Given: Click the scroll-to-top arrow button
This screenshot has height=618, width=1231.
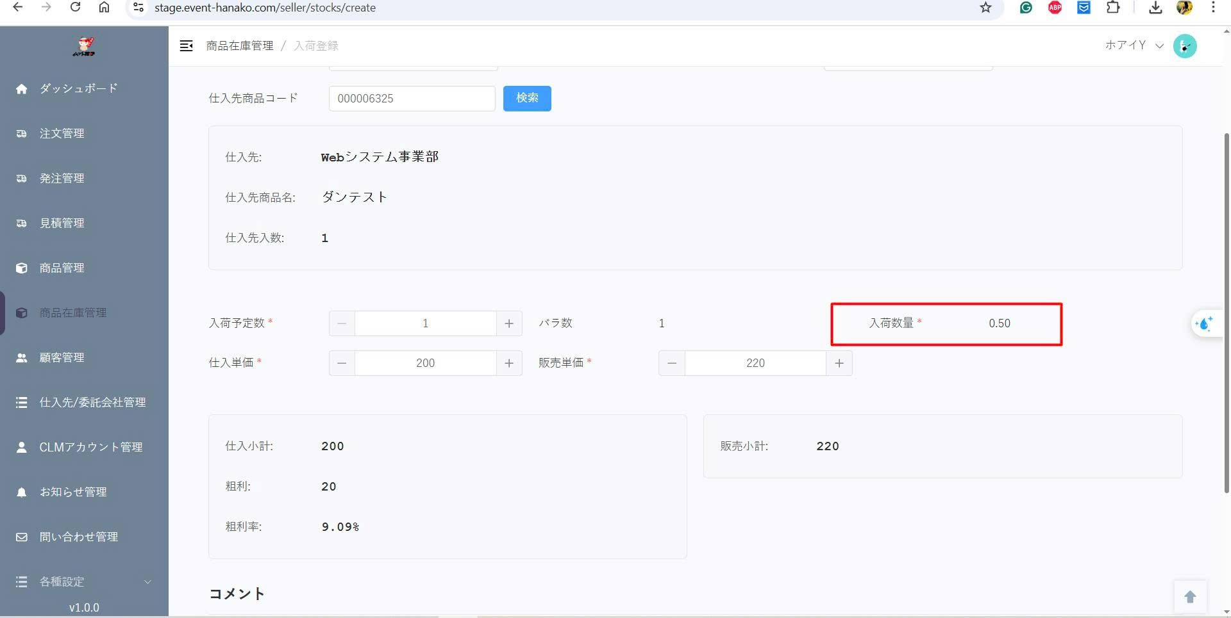Looking at the screenshot, I should (x=1190, y=597).
